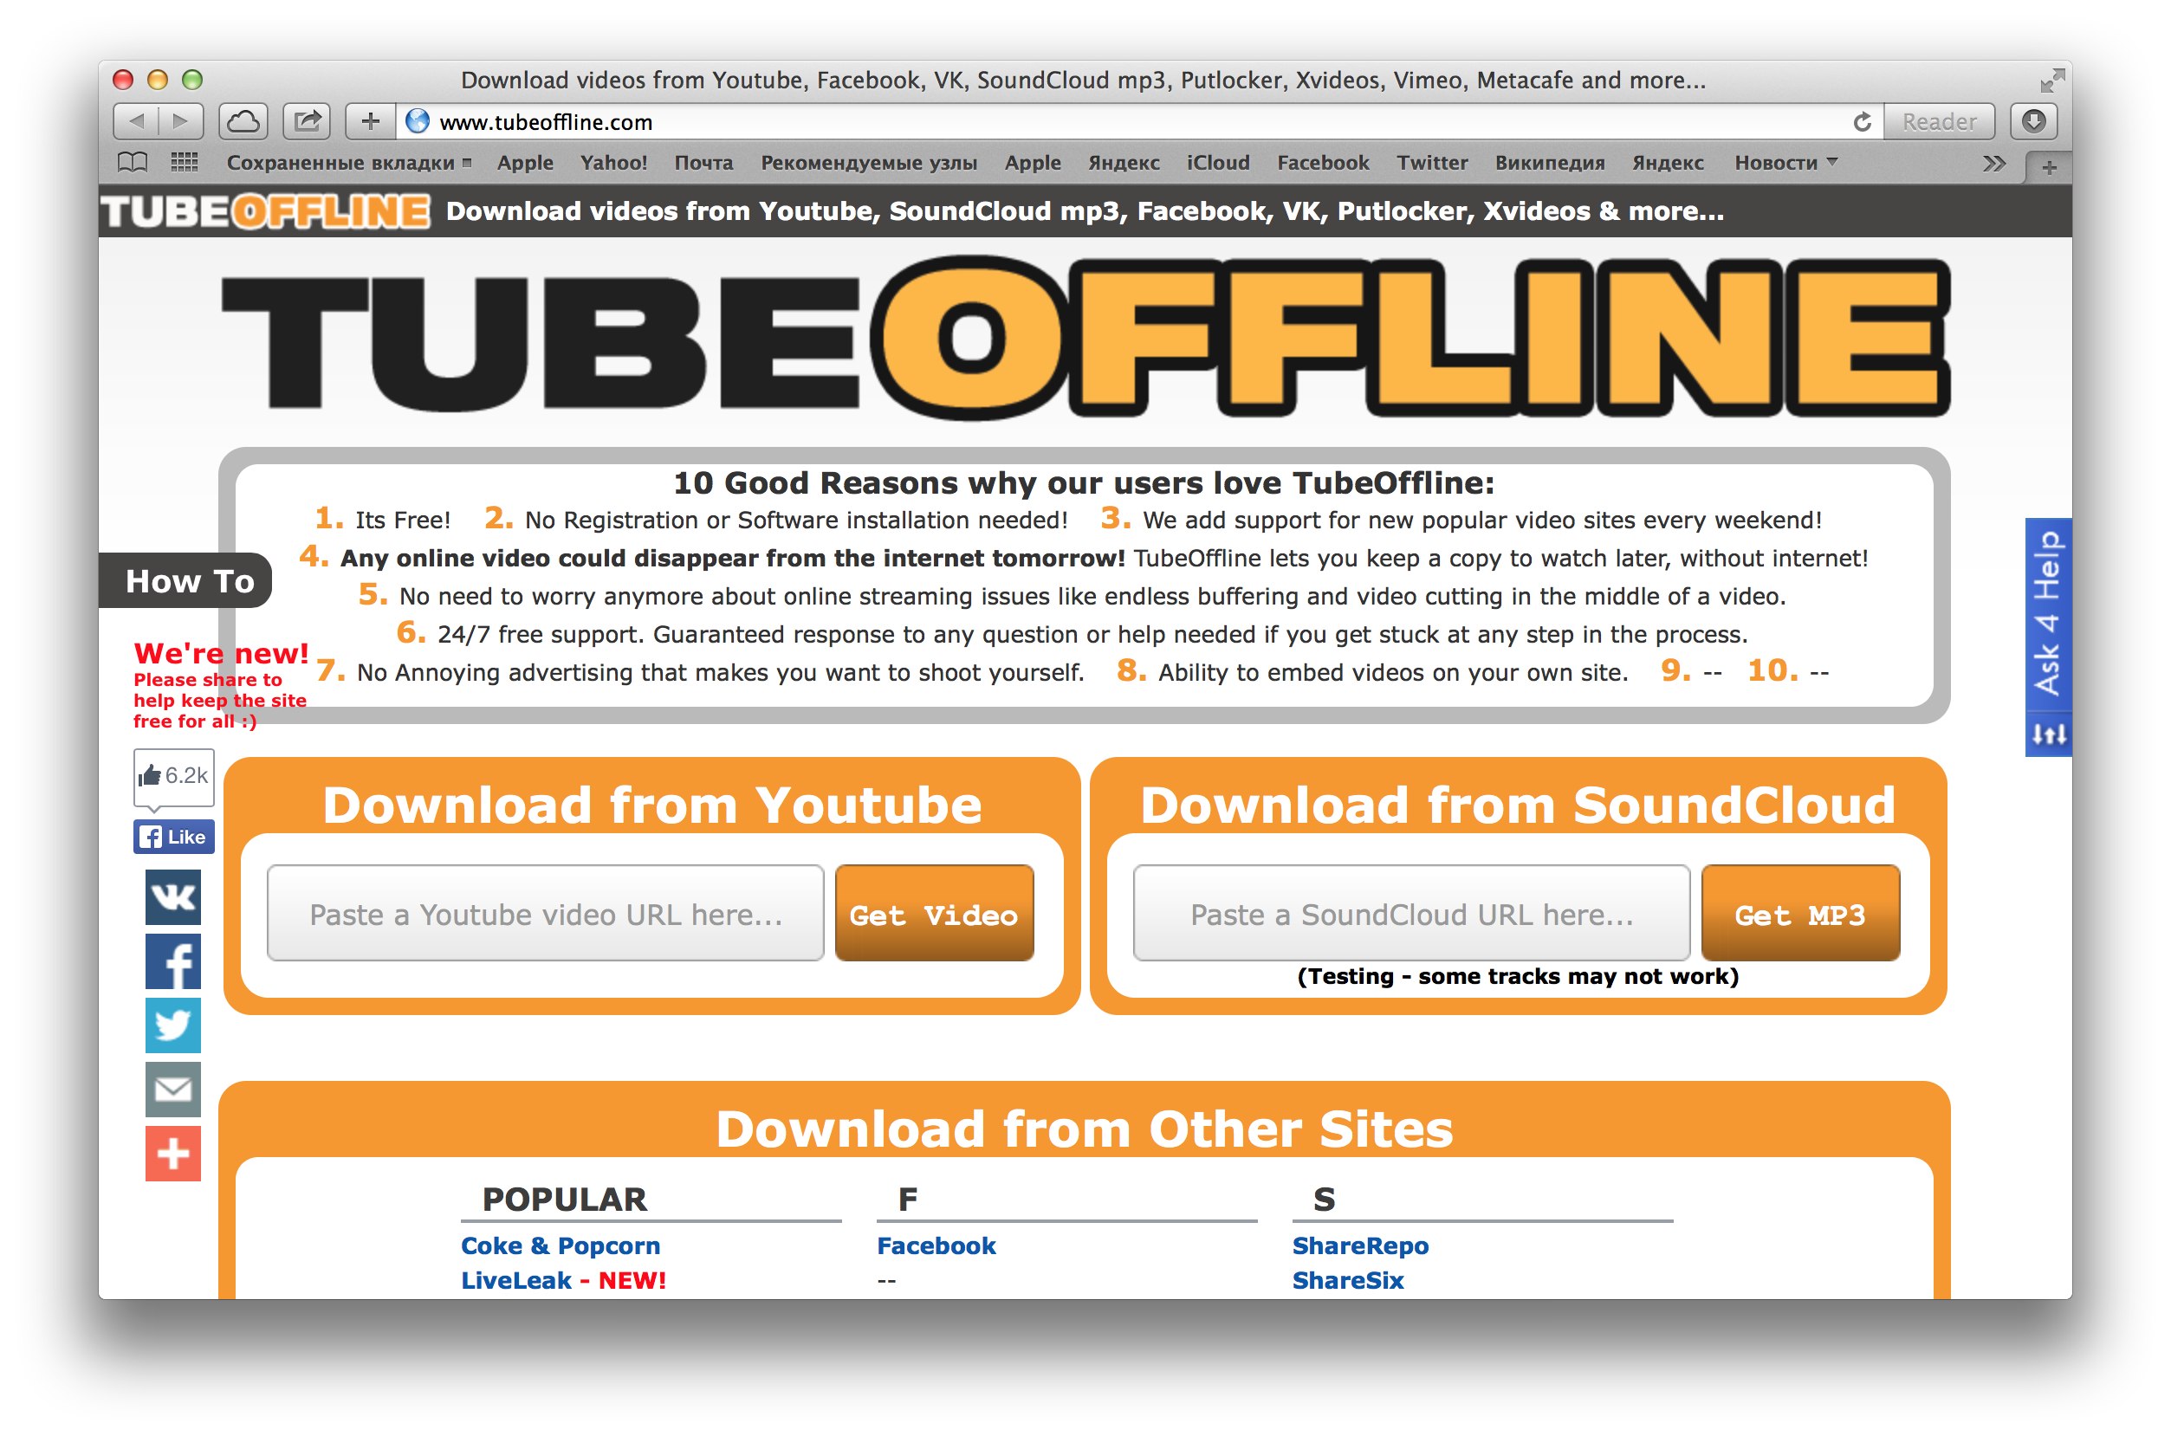
Task: Click the Facebook download link
Action: [939, 1245]
